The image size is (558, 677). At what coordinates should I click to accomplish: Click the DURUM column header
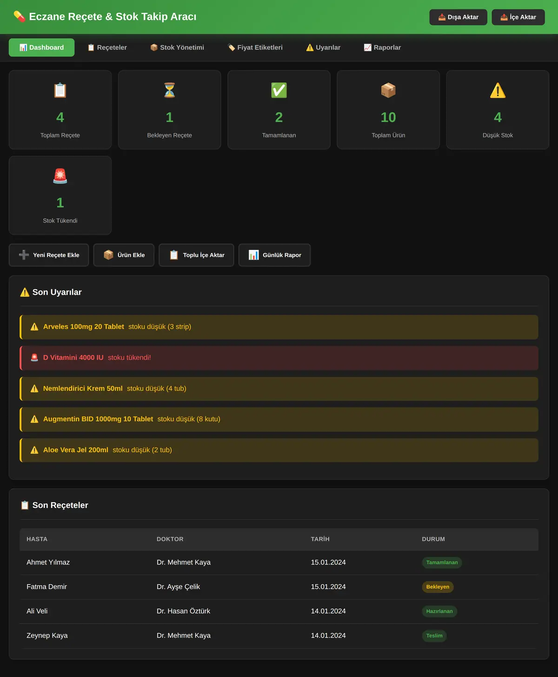coord(433,539)
